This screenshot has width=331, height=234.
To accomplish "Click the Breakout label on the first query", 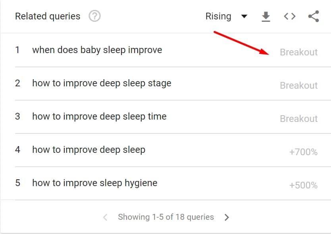I will [x=298, y=52].
